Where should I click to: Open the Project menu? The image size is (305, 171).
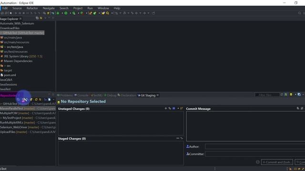pos(78,8)
